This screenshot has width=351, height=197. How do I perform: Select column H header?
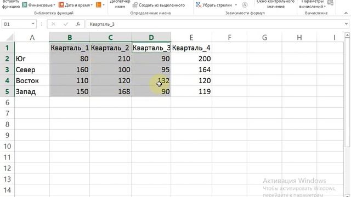(299, 37)
